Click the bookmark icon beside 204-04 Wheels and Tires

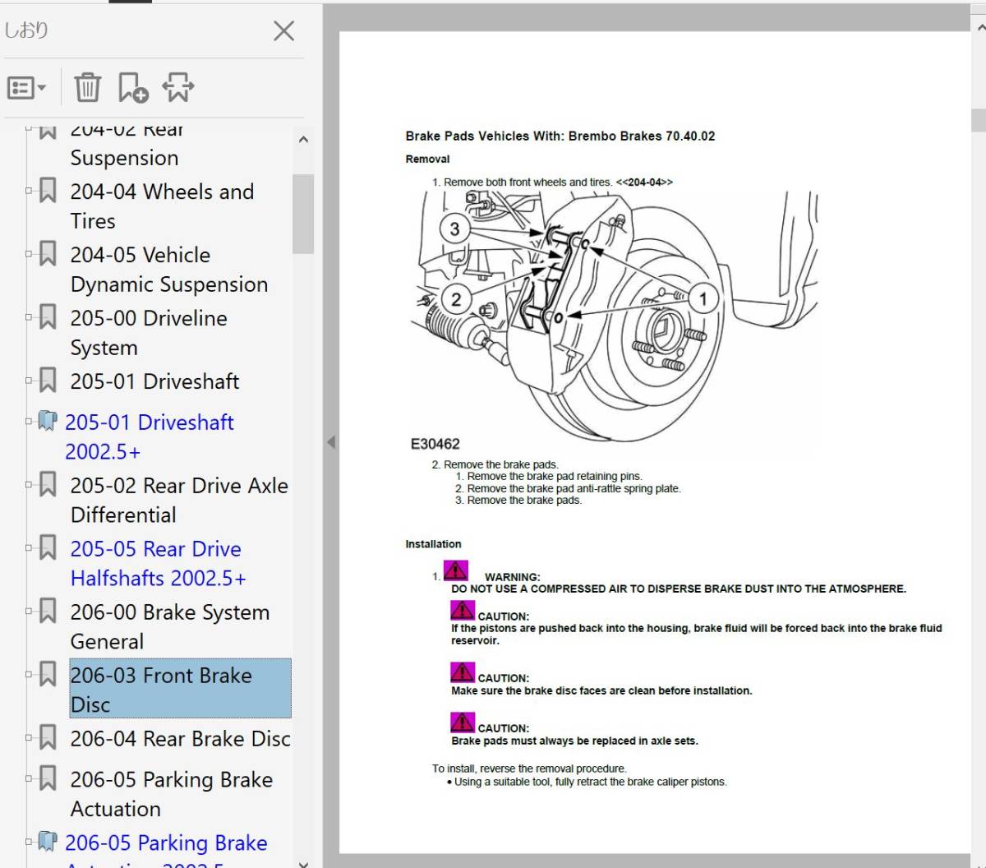click(x=48, y=191)
